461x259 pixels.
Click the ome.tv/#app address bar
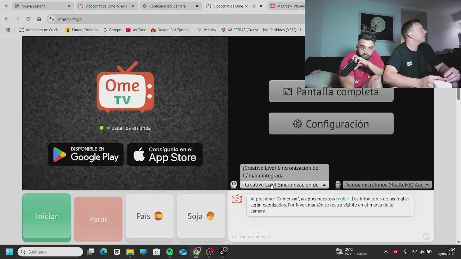176,19
